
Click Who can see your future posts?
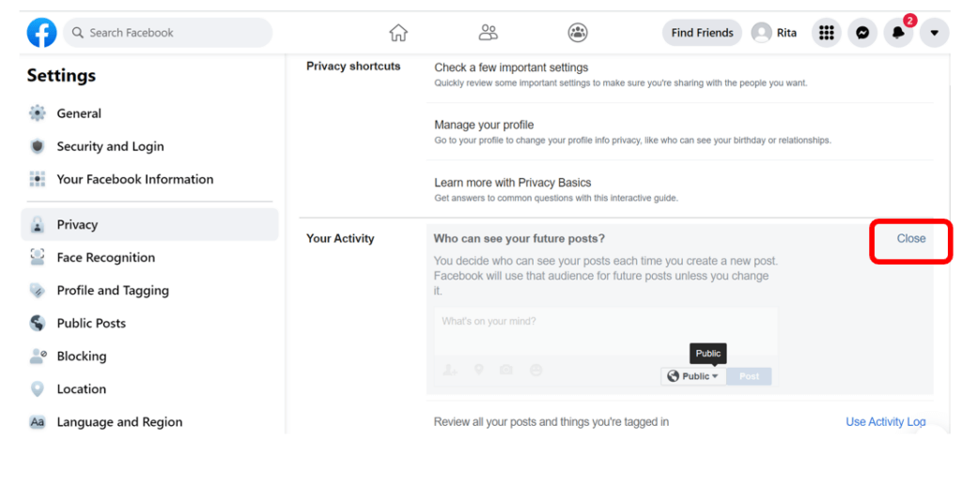(x=519, y=239)
